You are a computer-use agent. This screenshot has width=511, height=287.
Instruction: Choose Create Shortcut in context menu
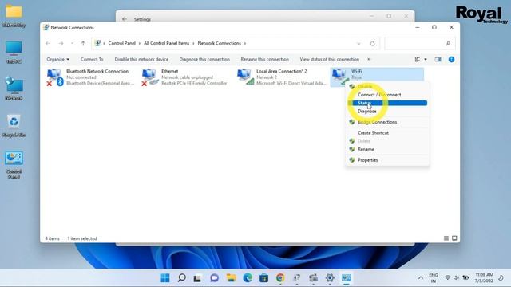point(373,133)
